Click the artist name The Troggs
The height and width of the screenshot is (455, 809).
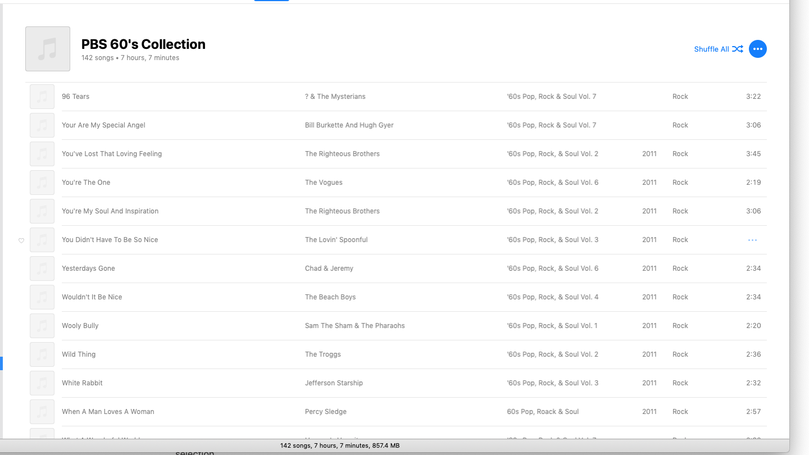coord(323,354)
